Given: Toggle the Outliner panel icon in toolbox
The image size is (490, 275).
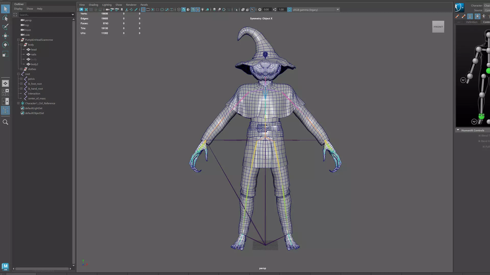Looking at the screenshot, I should point(5,110).
